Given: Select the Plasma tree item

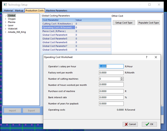Looking at the screenshot, I should [11, 22].
